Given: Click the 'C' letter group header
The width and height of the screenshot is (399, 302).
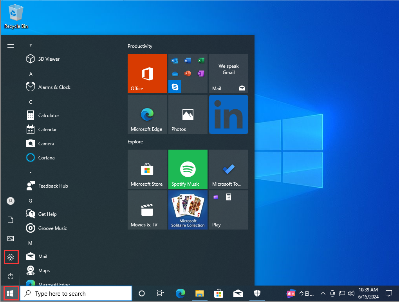Looking at the screenshot, I should tap(31, 102).
